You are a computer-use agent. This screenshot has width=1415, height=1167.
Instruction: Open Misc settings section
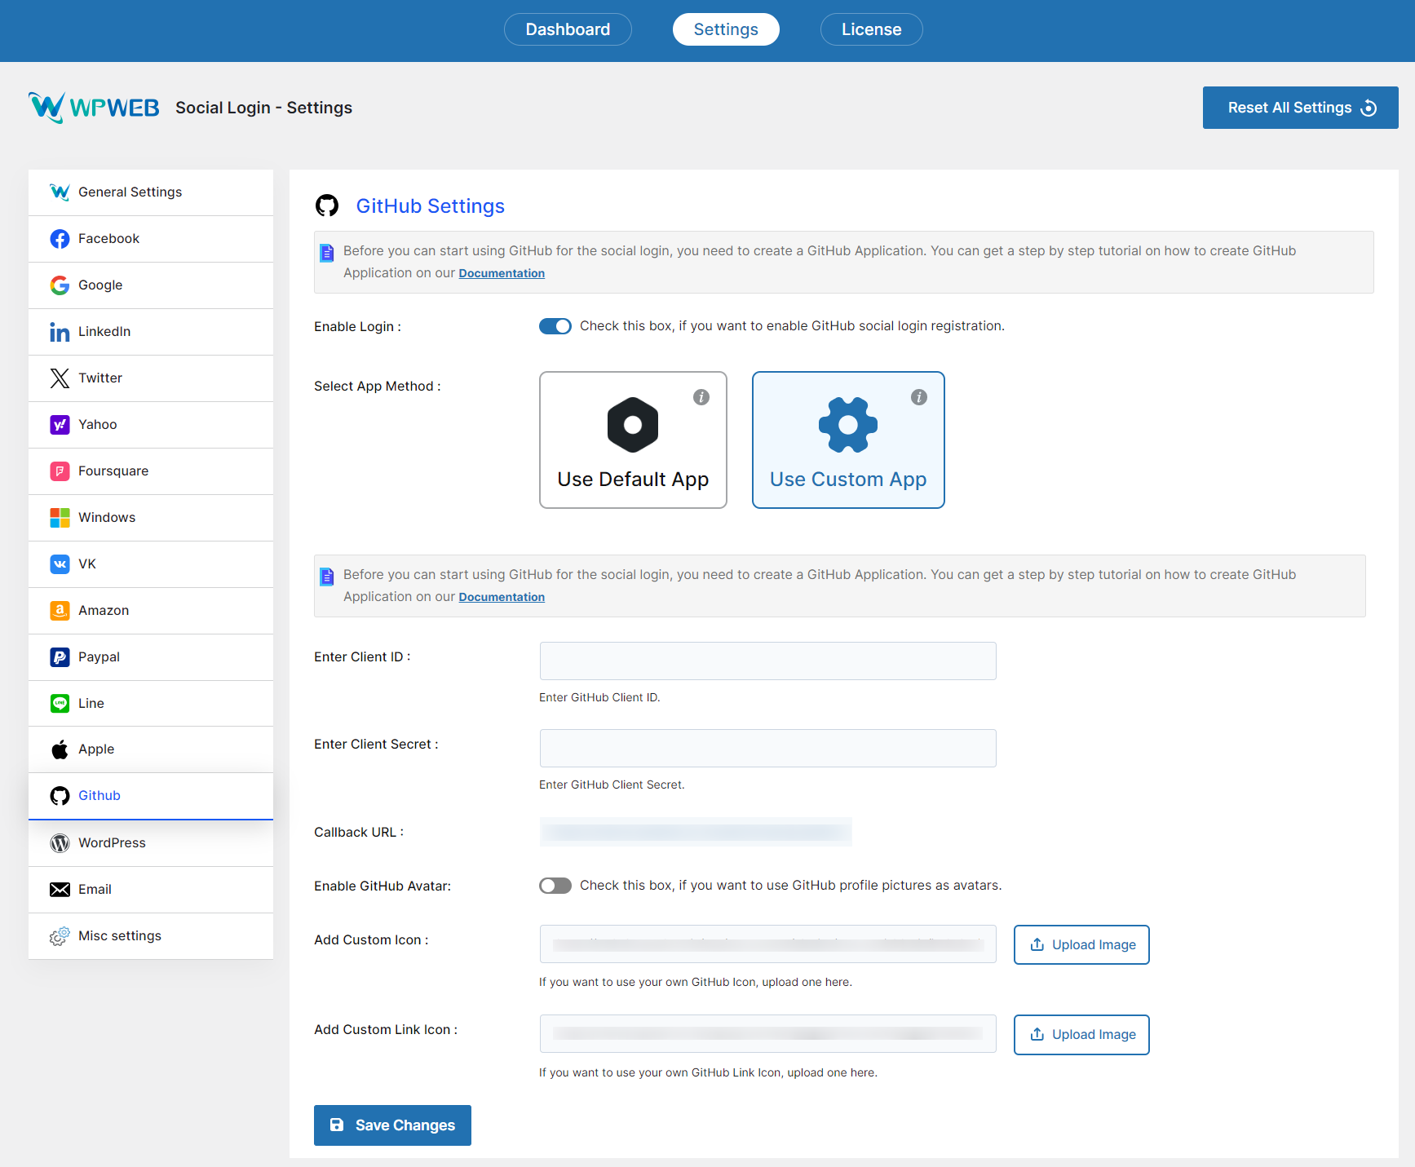[151, 936]
